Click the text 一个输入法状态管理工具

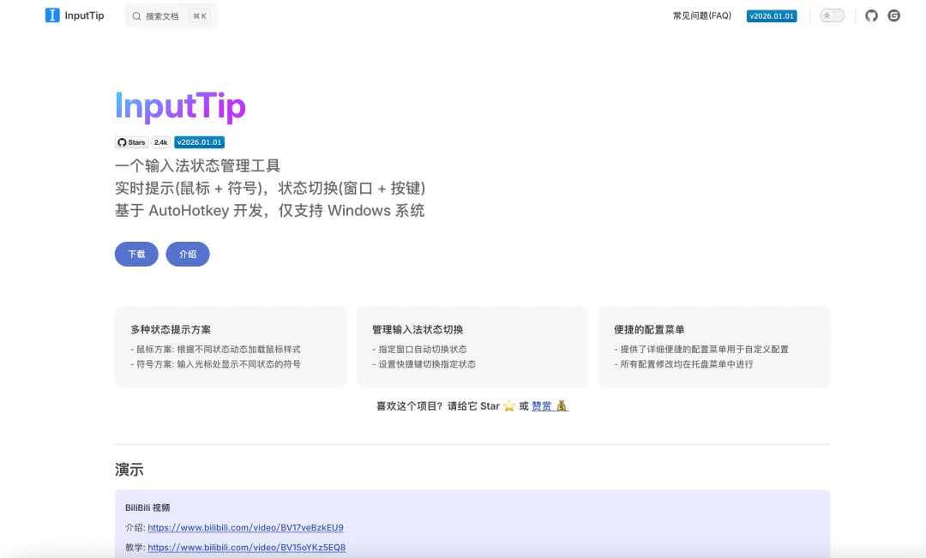[197, 166]
